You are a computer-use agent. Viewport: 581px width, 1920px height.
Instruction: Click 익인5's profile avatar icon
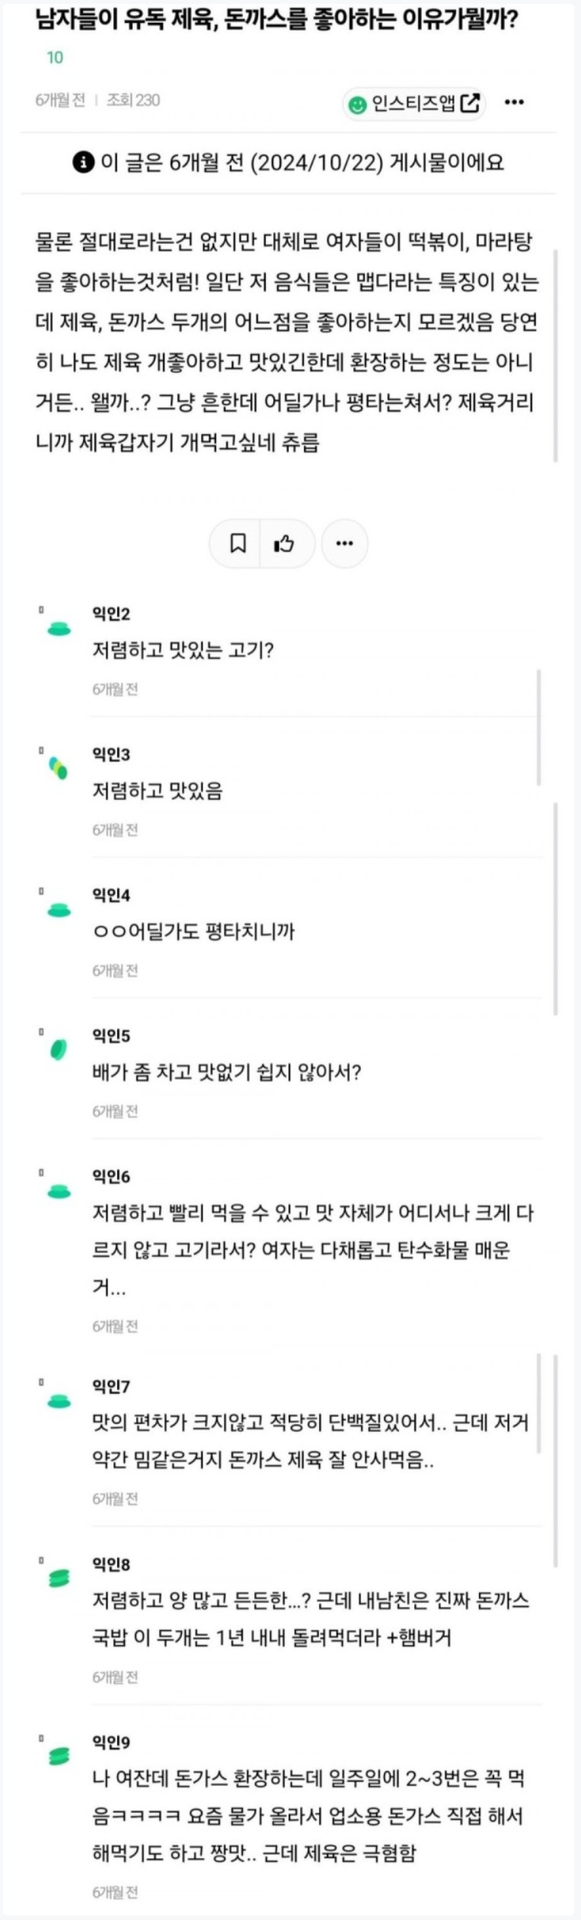pos(59,1050)
